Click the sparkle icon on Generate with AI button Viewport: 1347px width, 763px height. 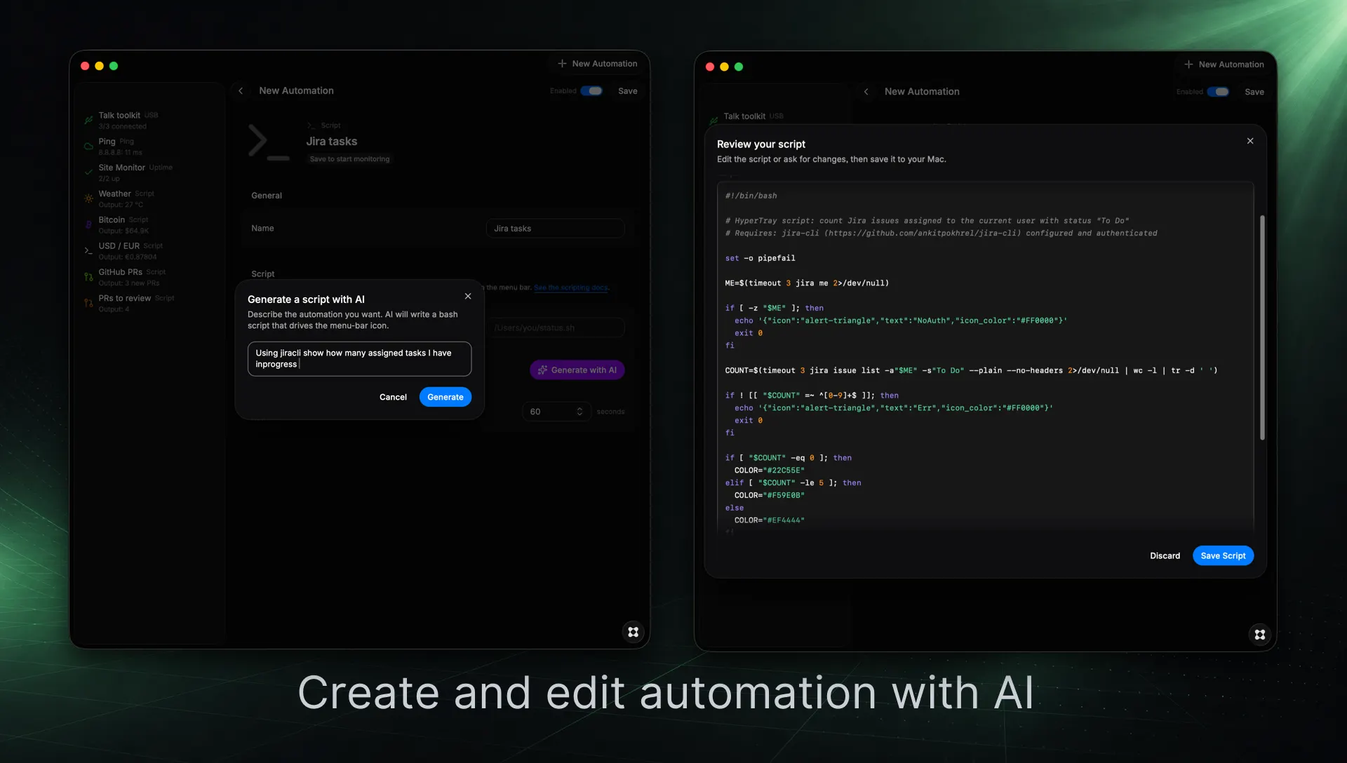click(542, 370)
